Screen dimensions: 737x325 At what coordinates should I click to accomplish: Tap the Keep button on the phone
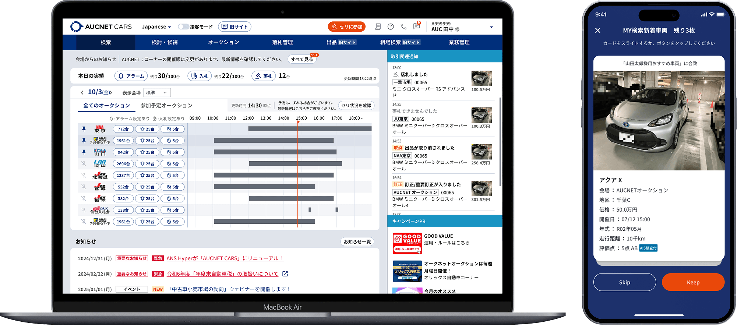pos(693,282)
